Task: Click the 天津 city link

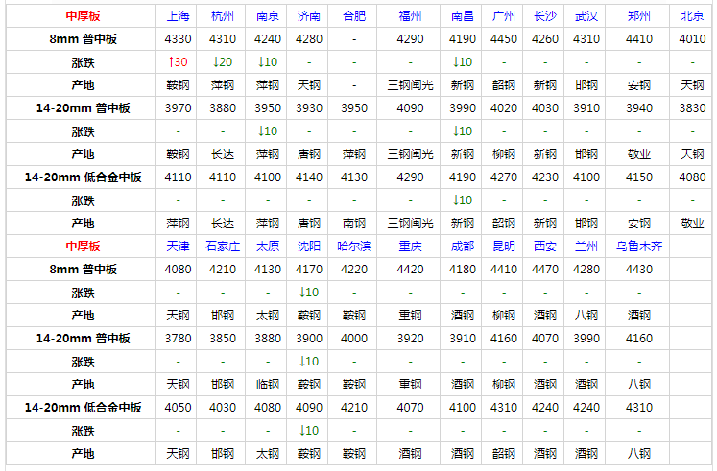Action: 178,247
